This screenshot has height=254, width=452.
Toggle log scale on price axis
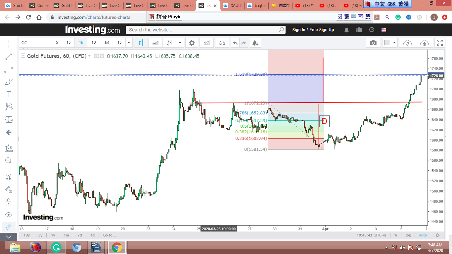[x=408, y=235]
